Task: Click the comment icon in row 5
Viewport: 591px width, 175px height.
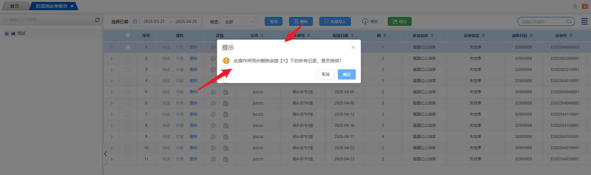Action: pos(213,92)
